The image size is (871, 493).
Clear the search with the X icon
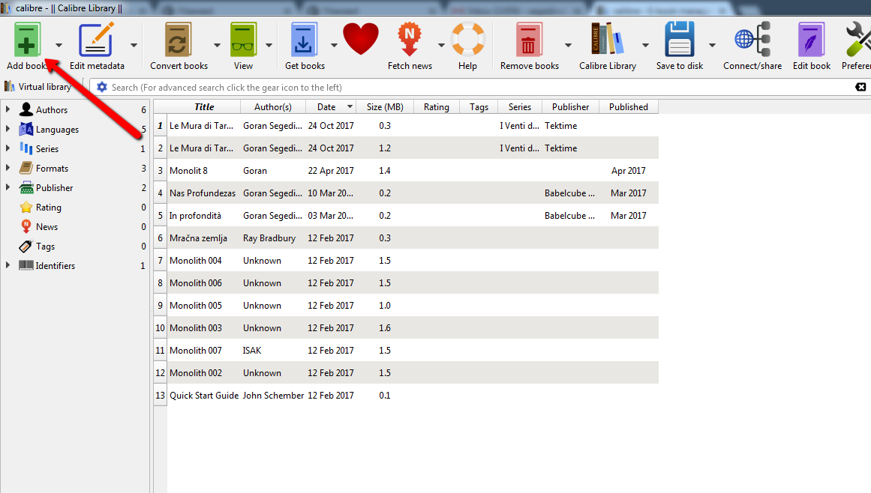(x=860, y=87)
